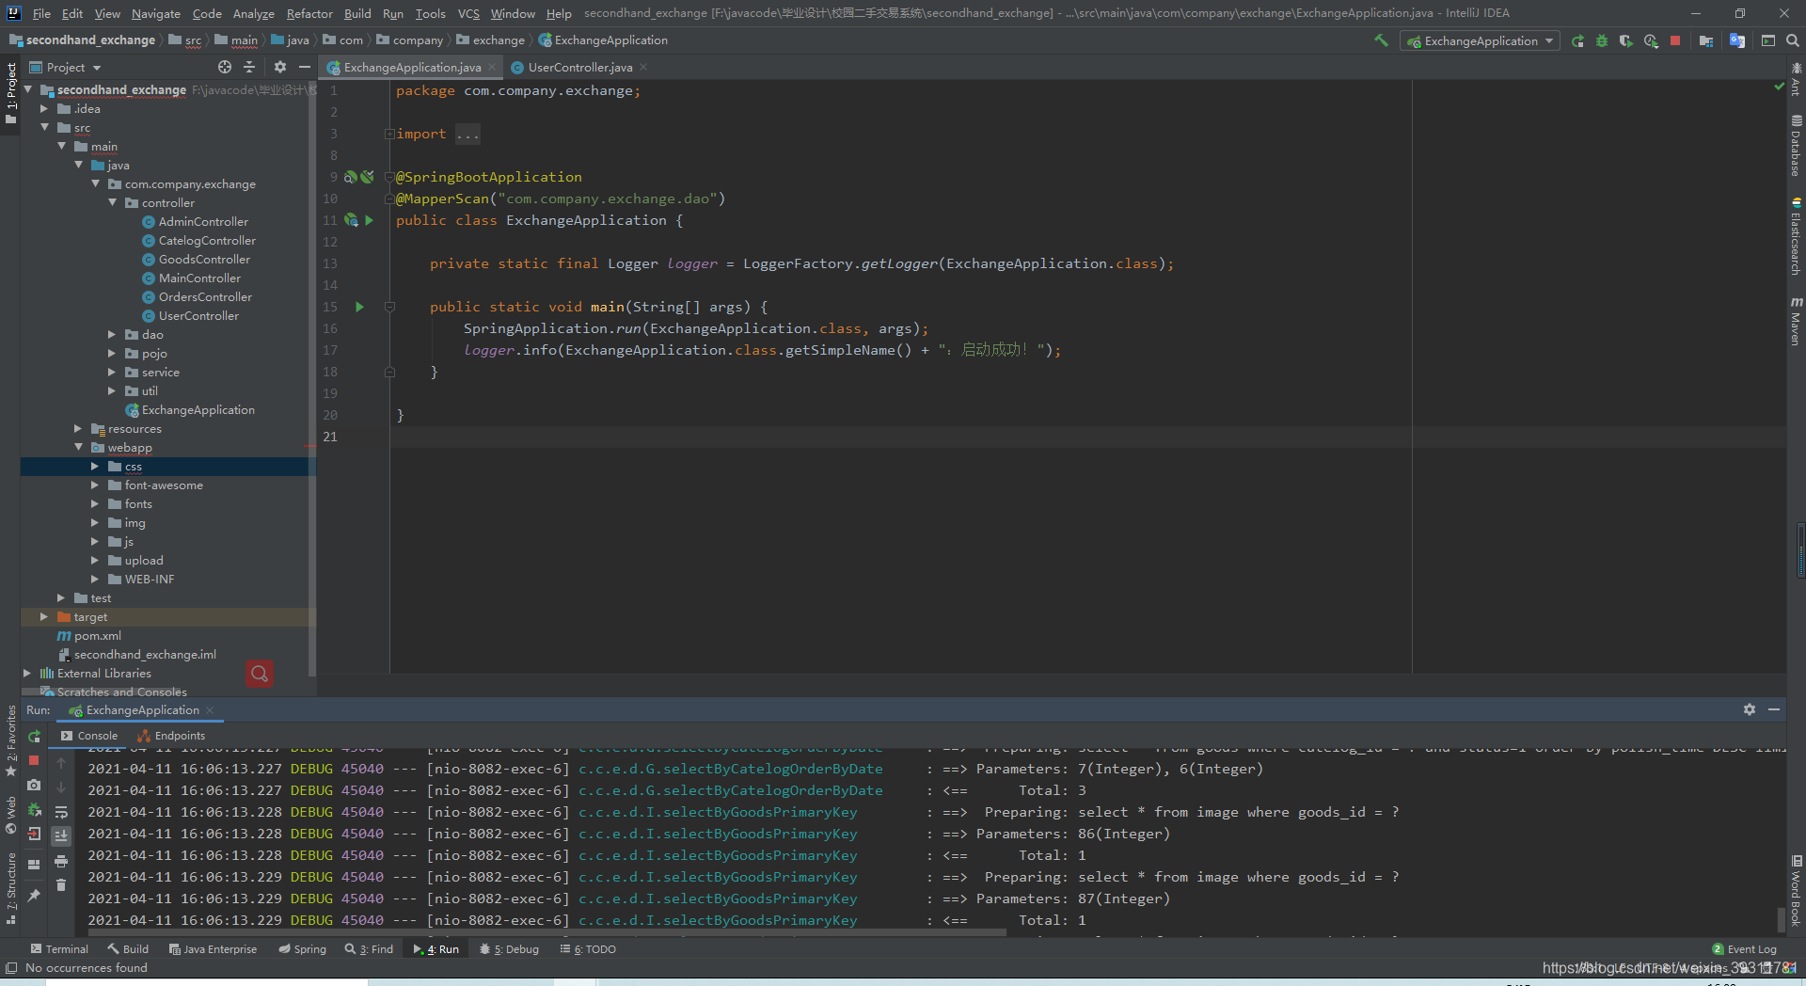Toggle the Maven side panel
Viewport: 1806px width, 986px height.
(1796, 321)
